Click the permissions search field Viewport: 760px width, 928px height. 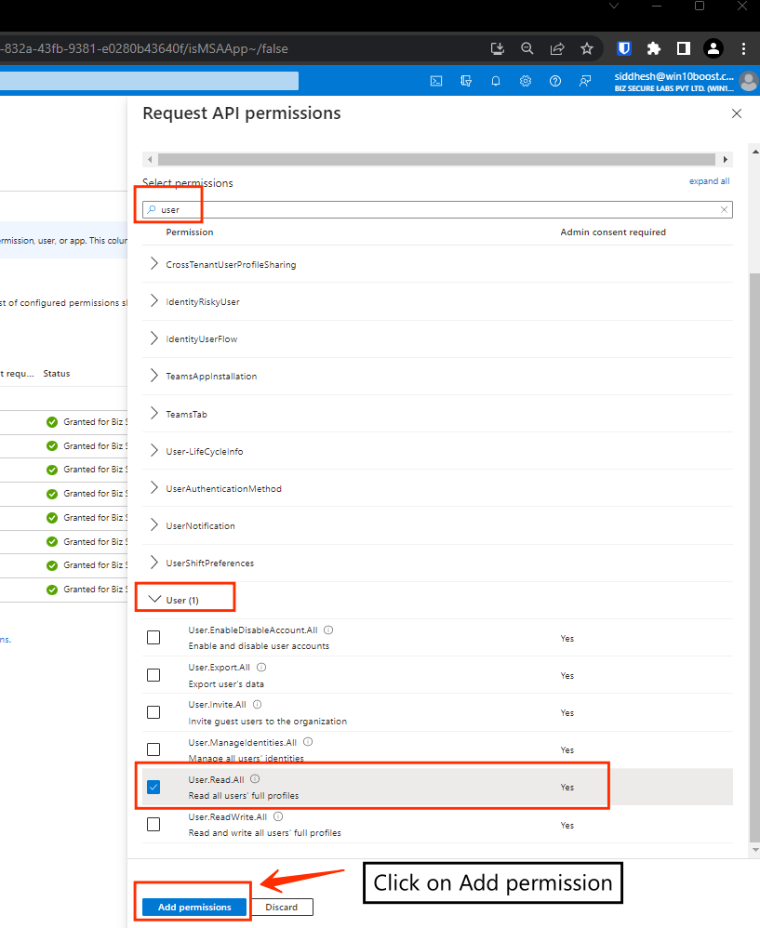coord(437,210)
